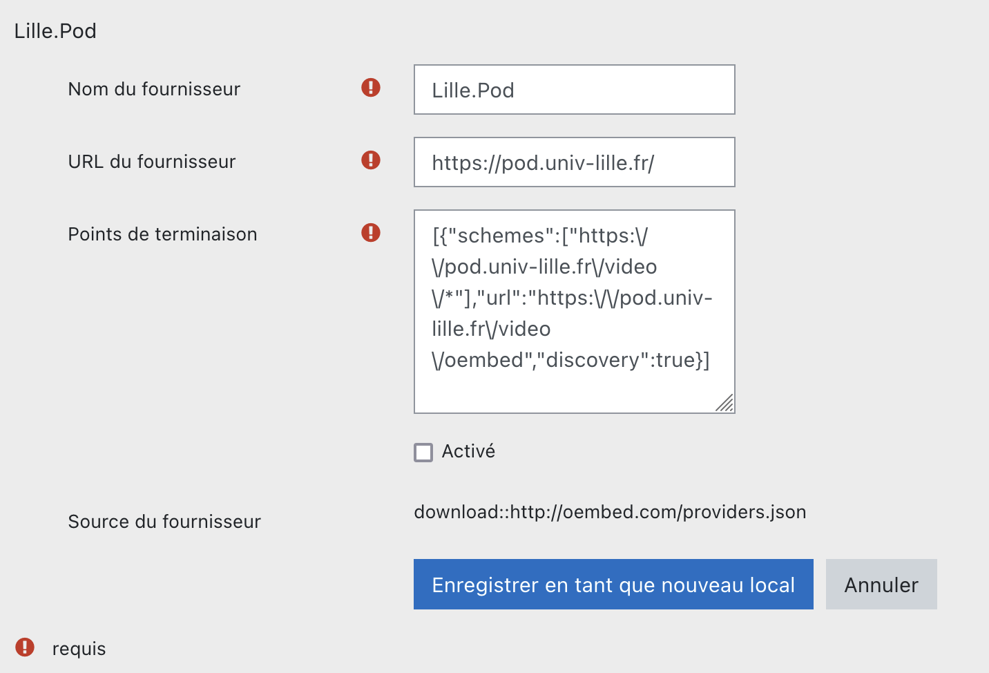
Task: Click the Lille.Pod section heading
Action: [x=55, y=31]
